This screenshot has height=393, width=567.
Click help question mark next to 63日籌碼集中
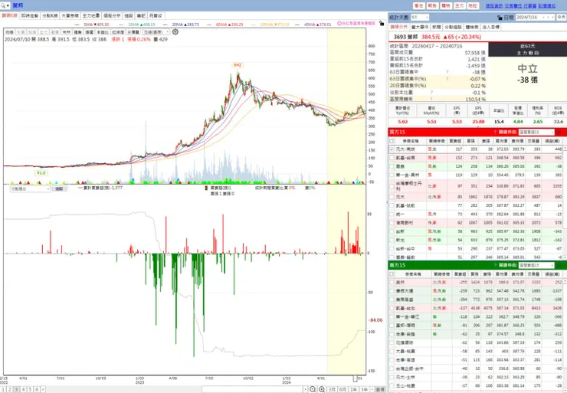[447, 72]
